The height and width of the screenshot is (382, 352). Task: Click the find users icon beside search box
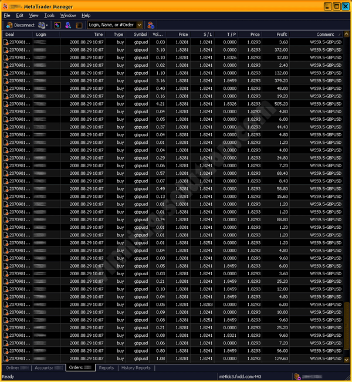pos(151,25)
